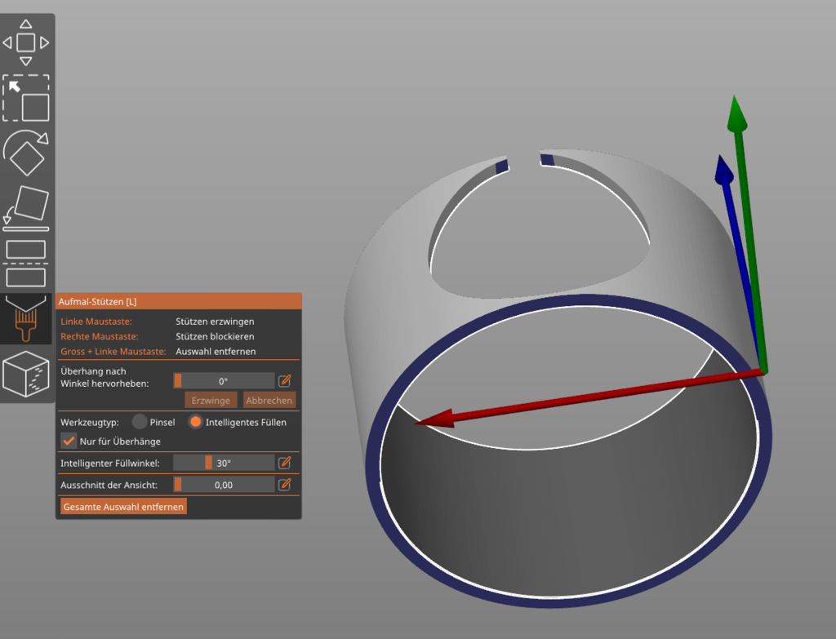Viewport: 836px width, 639px height.
Task: Click edit icon beside overhang angle slider
Action: tap(285, 380)
